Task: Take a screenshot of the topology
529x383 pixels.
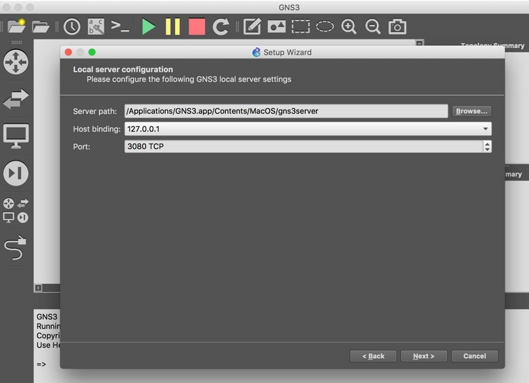Action: 396,26
